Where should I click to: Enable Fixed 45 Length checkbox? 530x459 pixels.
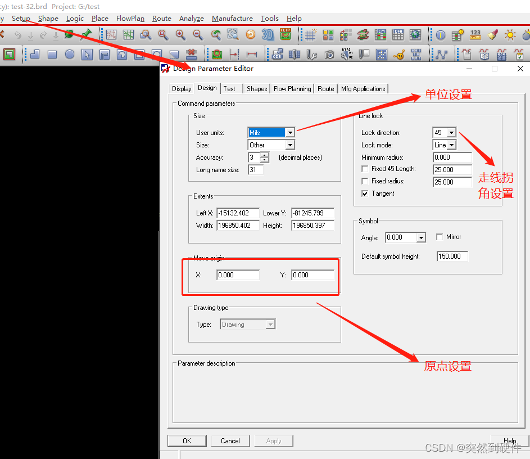(365, 169)
